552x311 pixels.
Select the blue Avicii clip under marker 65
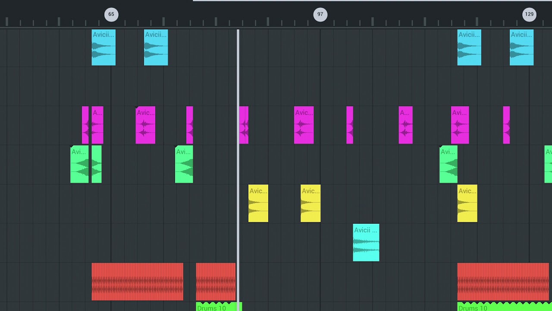(103, 48)
